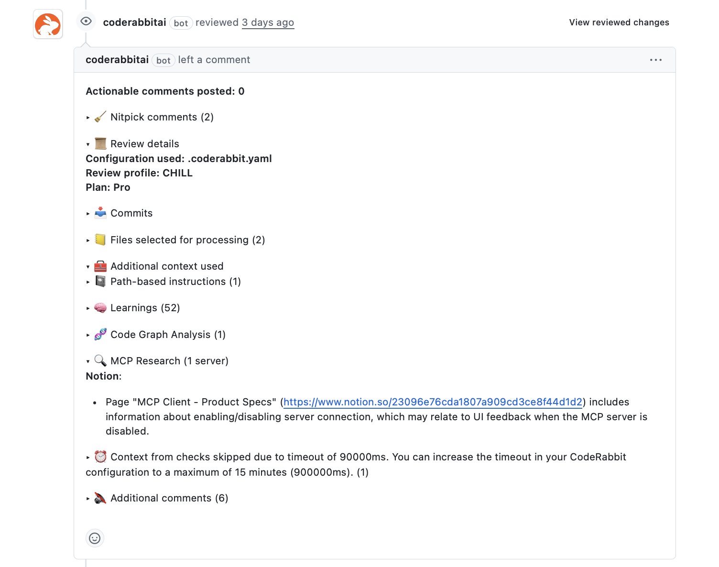
Task: Click the DNA icon beside Code Graph Analysis
Action: pos(100,335)
